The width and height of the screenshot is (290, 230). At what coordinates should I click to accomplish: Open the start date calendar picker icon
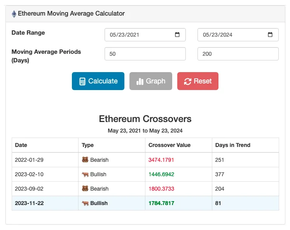(177, 34)
